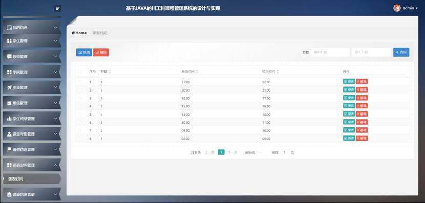Check the checkbox for row 2
The image size is (425, 203).
[80, 90]
